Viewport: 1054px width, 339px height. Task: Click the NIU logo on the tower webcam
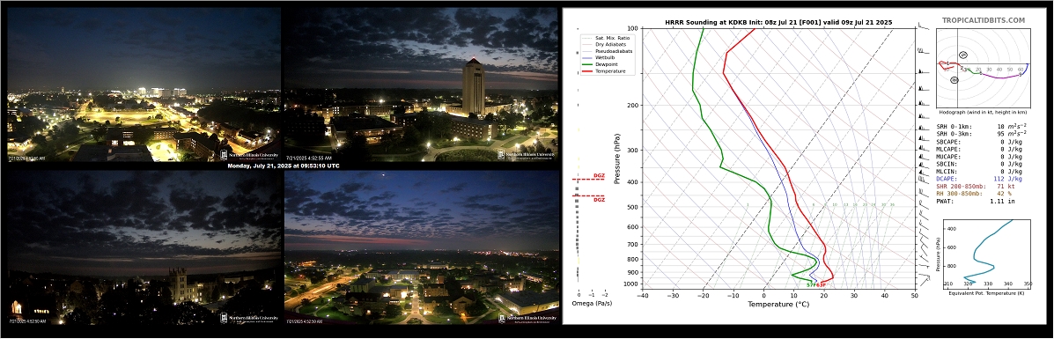(x=526, y=154)
